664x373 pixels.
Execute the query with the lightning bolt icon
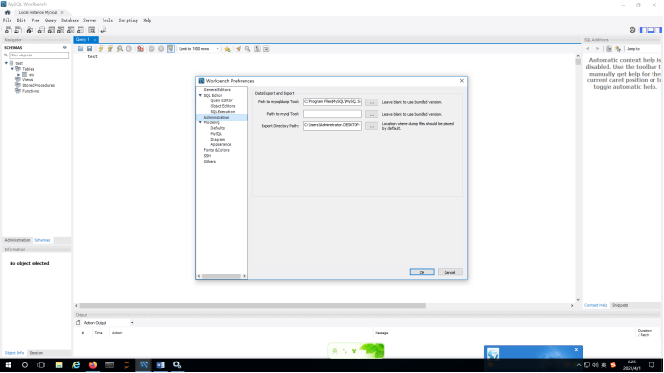tap(101, 49)
